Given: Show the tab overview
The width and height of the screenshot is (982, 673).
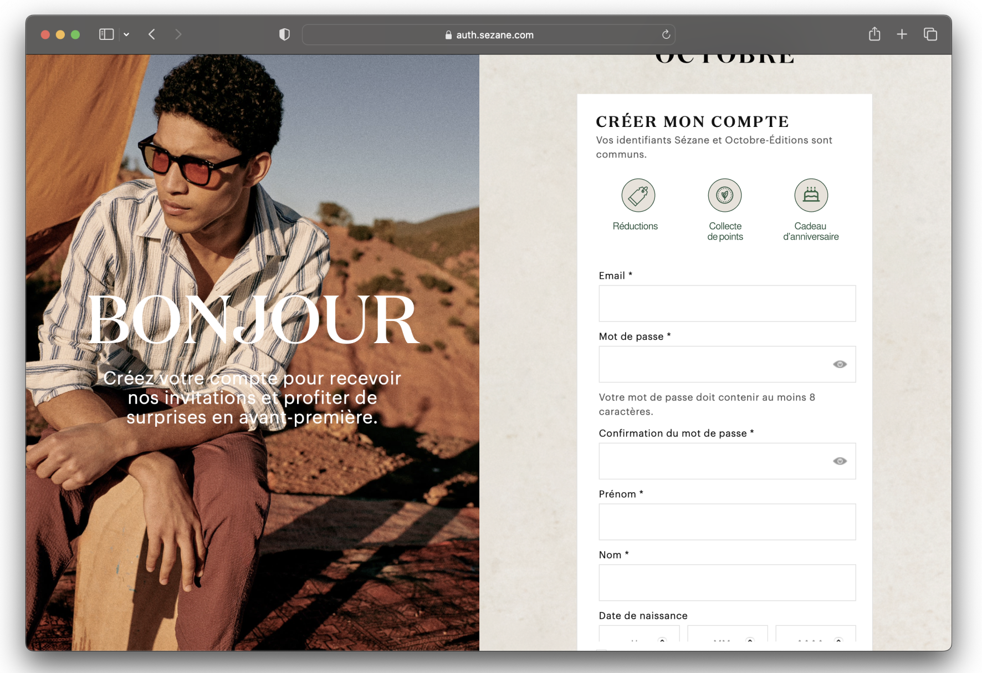Looking at the screenshot, I should click(930, 34).
